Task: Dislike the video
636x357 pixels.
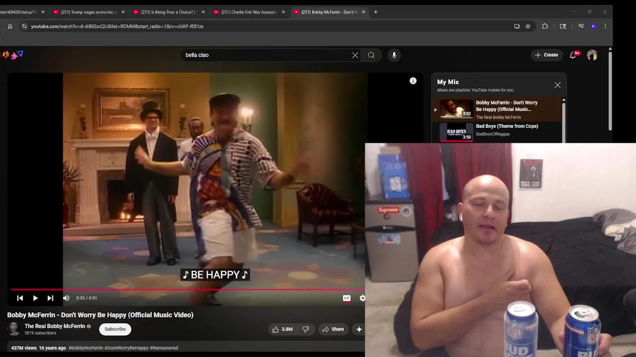Action: (306, 329)
